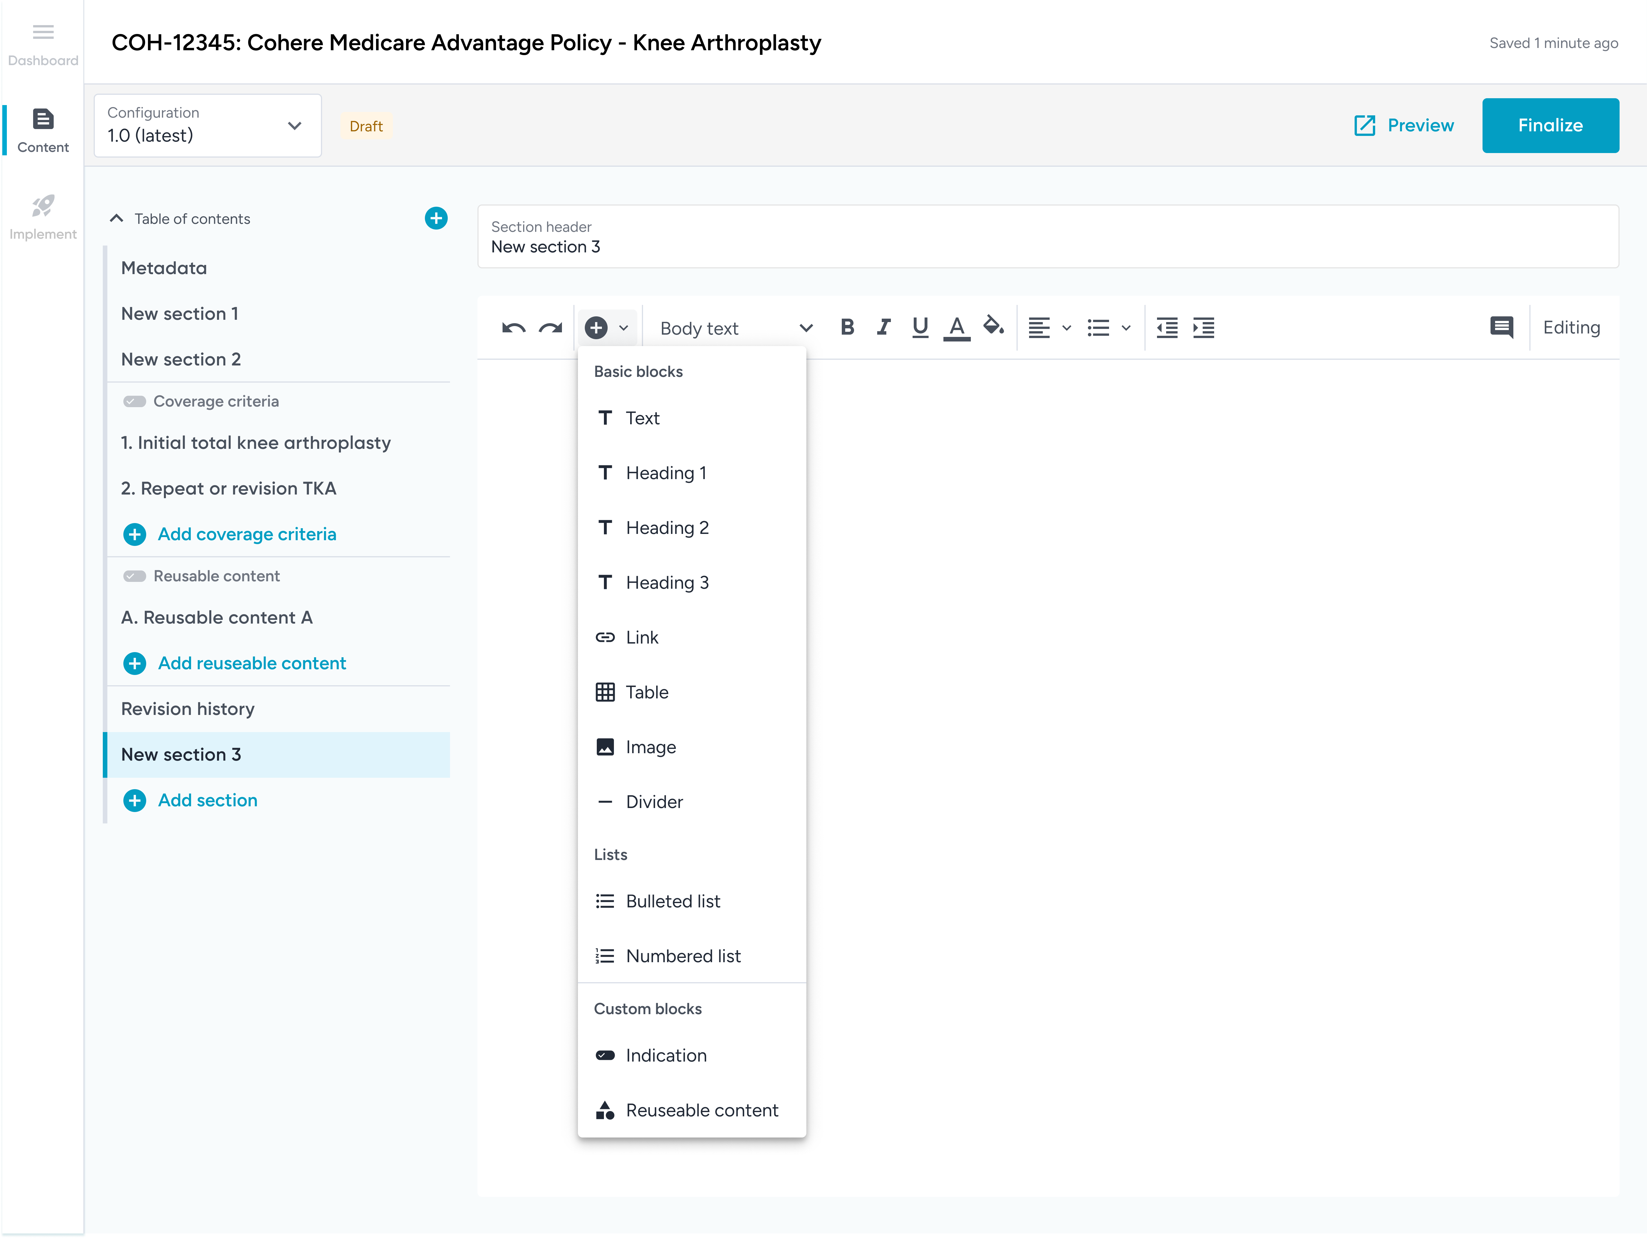Open the comments icon
This screenshot has width=1647, height=1238.
[1502, 327]
